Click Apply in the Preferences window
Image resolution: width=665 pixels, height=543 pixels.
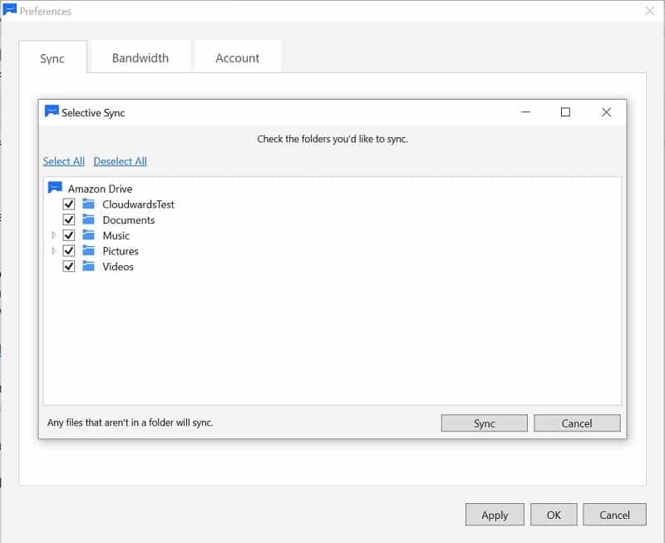(x=495, y=515)
